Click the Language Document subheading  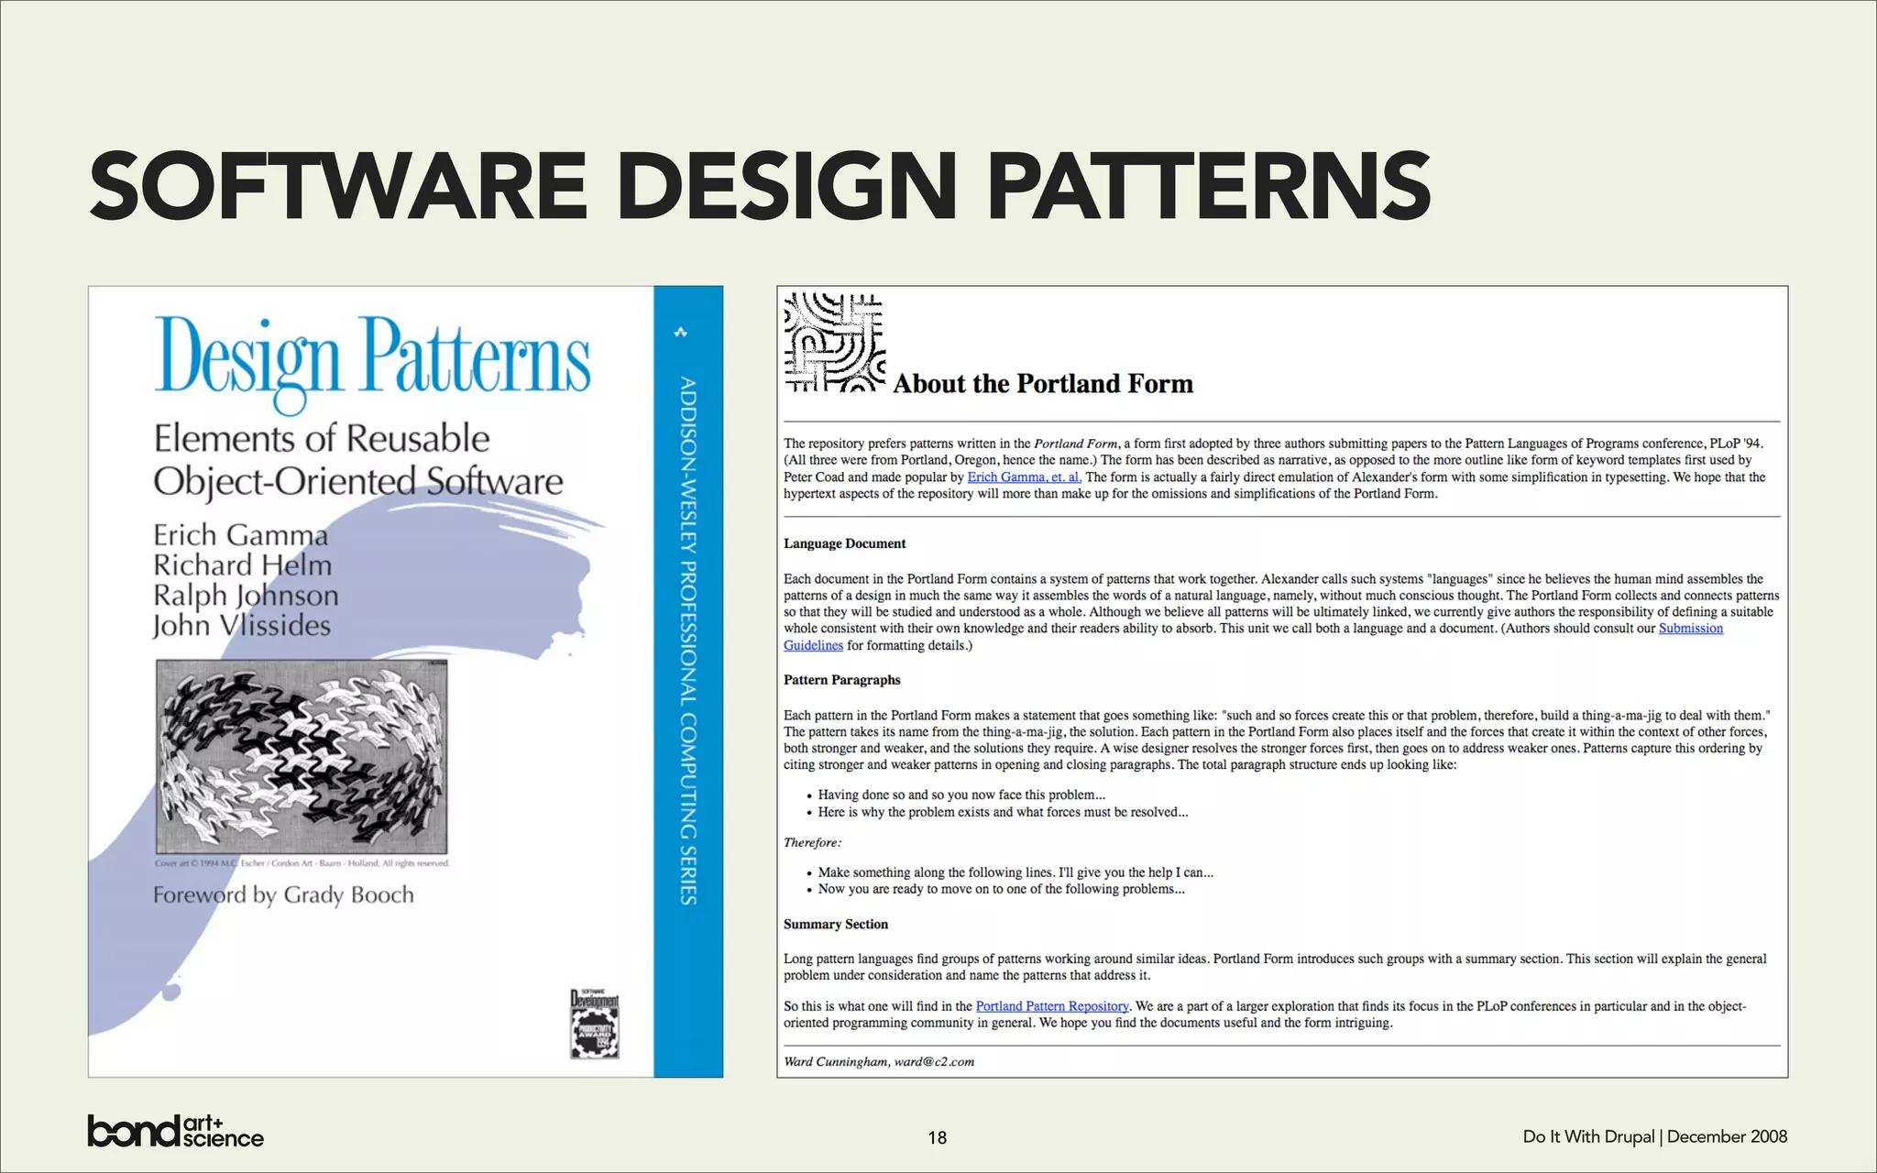844,543
